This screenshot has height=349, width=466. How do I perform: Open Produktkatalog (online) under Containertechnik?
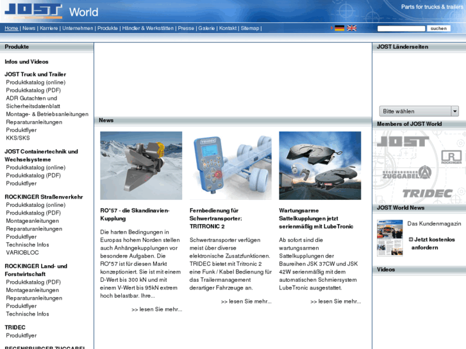(36, 168)
